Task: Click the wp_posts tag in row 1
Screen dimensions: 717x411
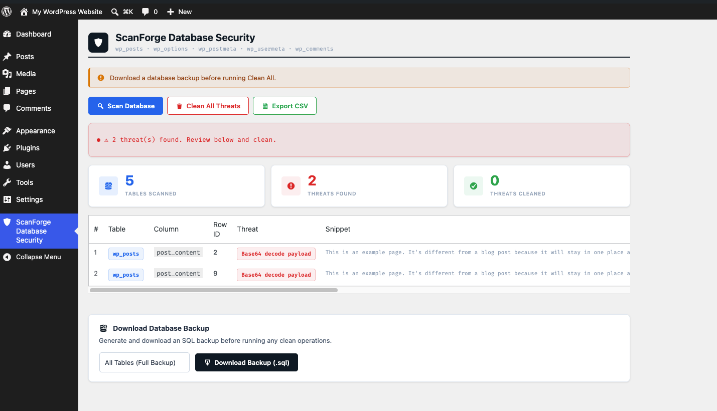Action: 126,254
